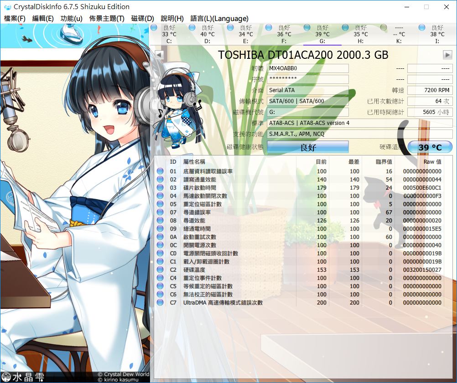
Task: Click status icon for attribute 08
Action: click(160, 220)
